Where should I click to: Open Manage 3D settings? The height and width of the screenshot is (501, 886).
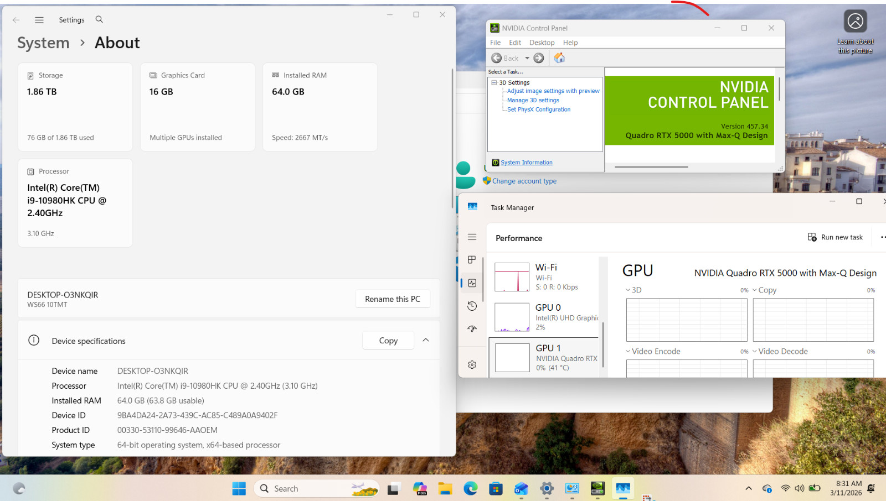[x=533, y=101]
